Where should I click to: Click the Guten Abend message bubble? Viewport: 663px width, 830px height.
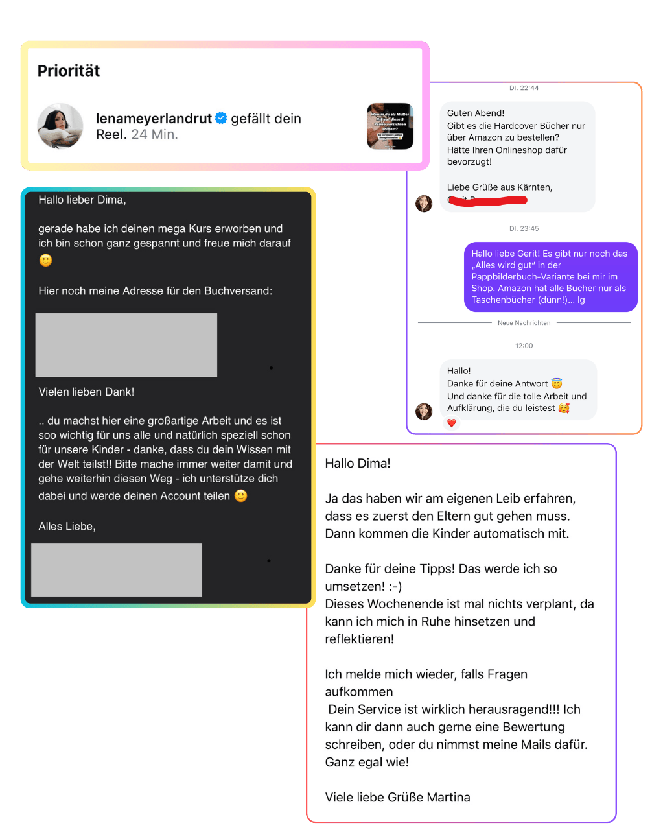[517, 156]
